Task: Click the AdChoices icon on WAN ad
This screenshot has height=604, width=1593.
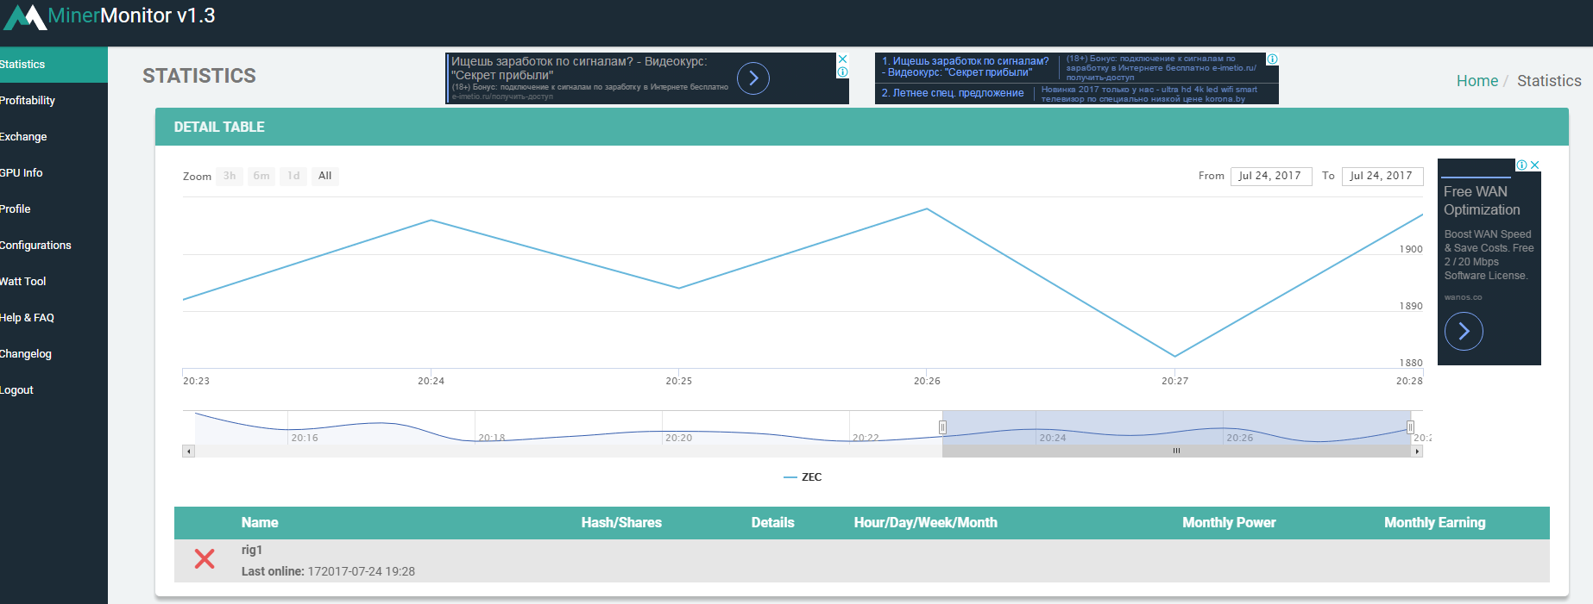Action: [x=1522, y=165]
